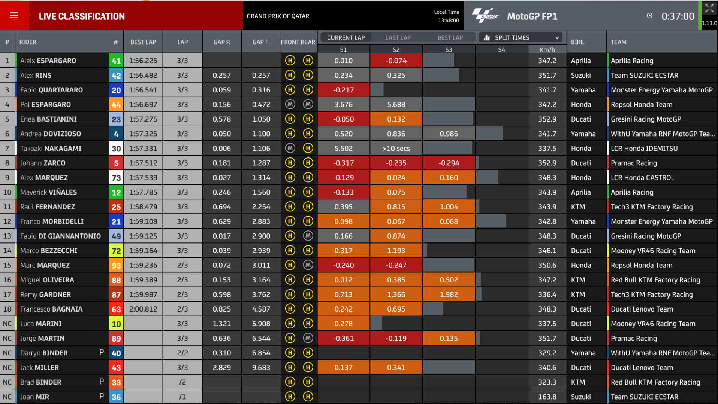Click the session clock icon
Screen dimensions: 718x404
click(x=649, y=16)
